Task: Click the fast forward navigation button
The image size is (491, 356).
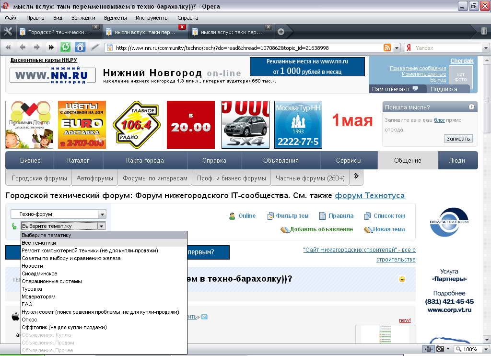Action: coord(51,47)
